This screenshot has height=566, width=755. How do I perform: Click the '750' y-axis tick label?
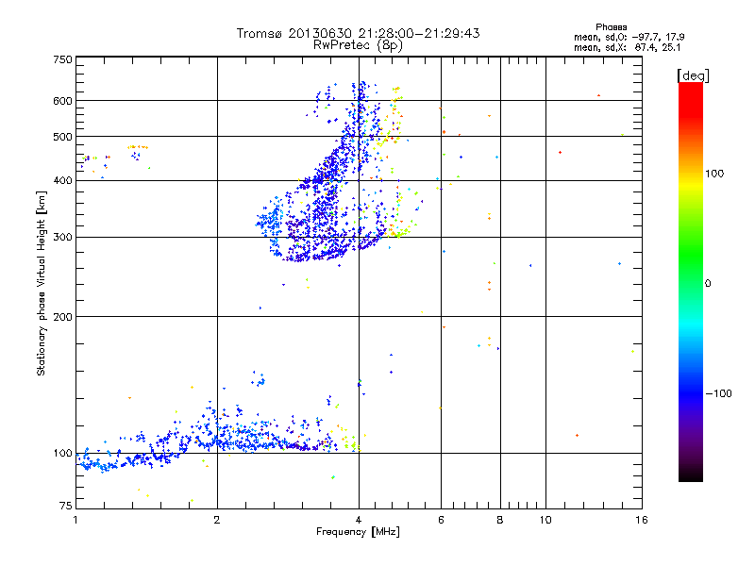(x=62, y=59)
